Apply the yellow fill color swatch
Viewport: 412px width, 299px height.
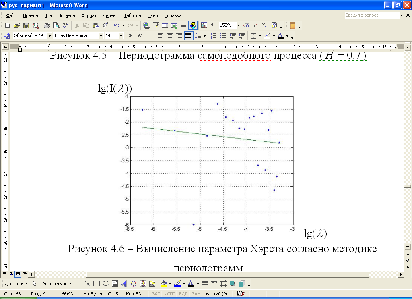pos(164,283)
